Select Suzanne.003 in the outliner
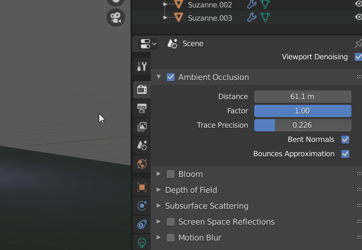The height and width of the screenshot is (250, 362). coord(210,18)
